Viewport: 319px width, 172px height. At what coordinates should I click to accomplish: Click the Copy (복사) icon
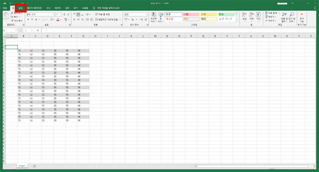pos(12,17)
